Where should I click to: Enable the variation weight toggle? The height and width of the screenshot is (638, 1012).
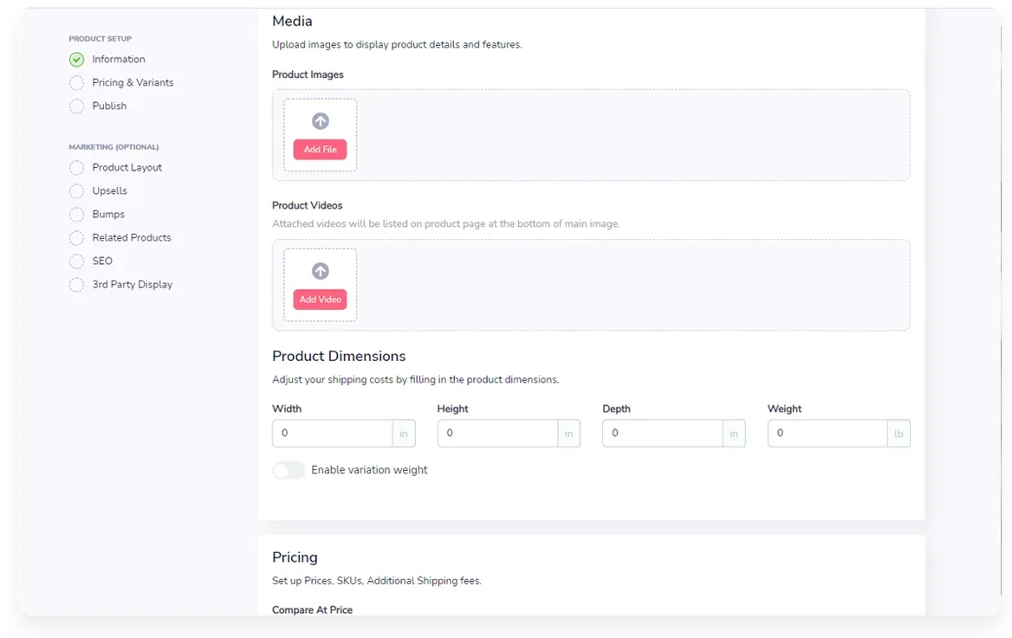pyautogui.click(x=289, y=470)
